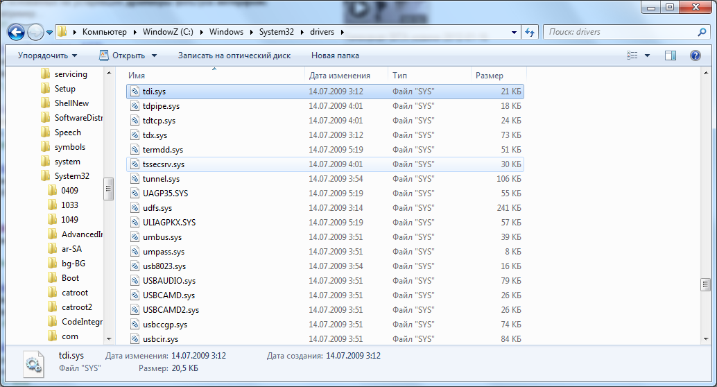Click the UAGP35.SYS file icon
This screenshot has height=387, width=717.
(135, 193)
